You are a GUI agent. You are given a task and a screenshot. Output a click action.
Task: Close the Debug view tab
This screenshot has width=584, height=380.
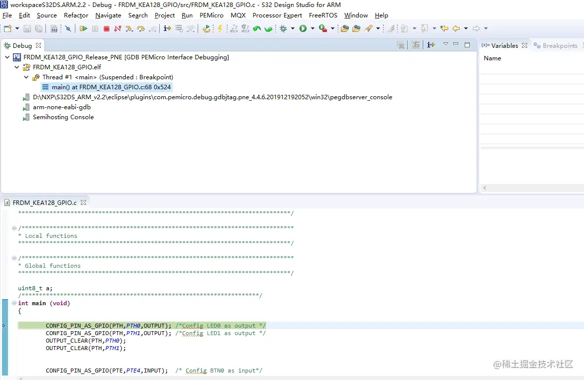click(38, 45)
